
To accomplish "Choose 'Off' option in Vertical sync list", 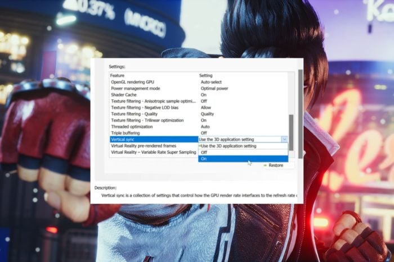I will tap(243, 152).
